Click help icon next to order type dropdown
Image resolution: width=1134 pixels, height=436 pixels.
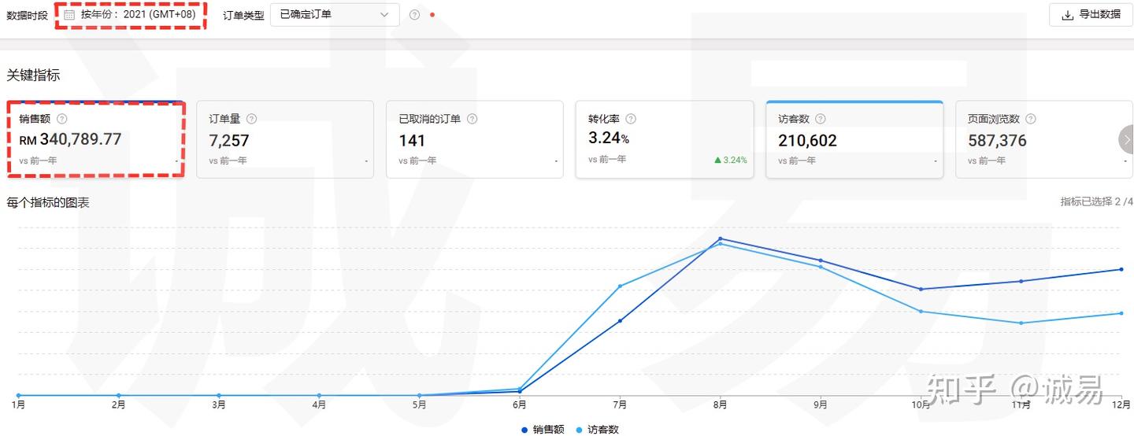[414, 15]
